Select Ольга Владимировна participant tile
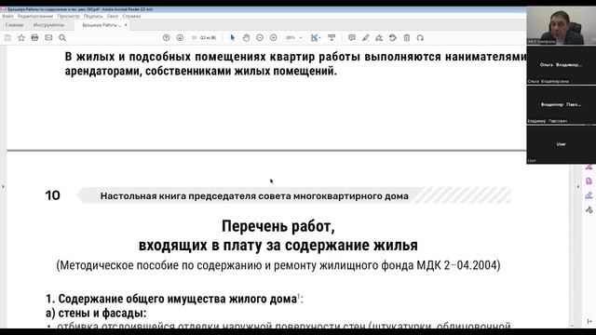The image size is (596, 335). pyautogui.click(x=561, y=65)
